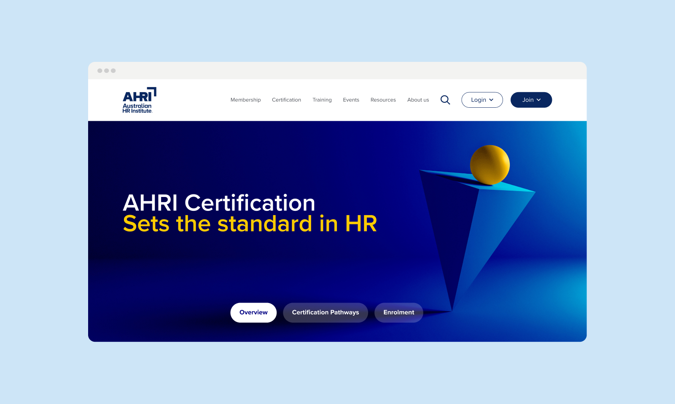The image size is (675, 404).
Task: Switch to the Certification Pathways tab
Action: pyautogui.click(x=325, y=312)
